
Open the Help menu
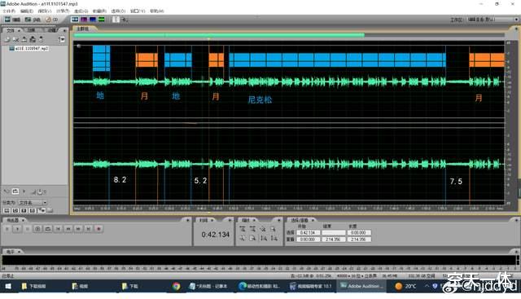pyautogui.click(x=157, y=11)
